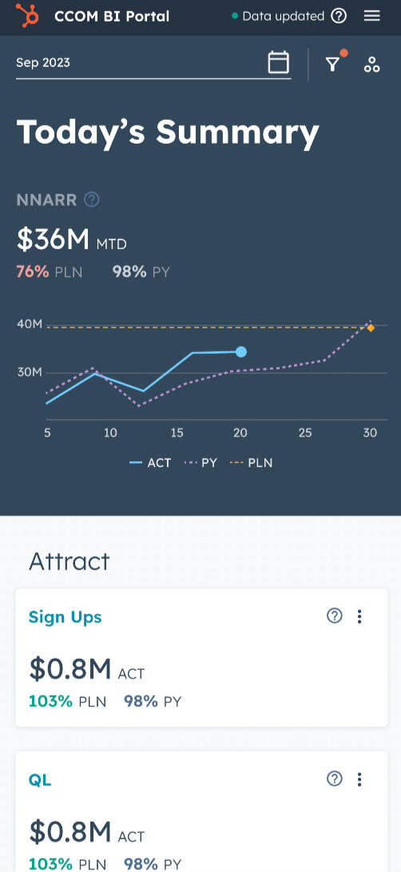Image resolution: width=401 pixels, height=872 pixels.
Task: Click the three-circles segment icon
Action: [x=371, y=65]
